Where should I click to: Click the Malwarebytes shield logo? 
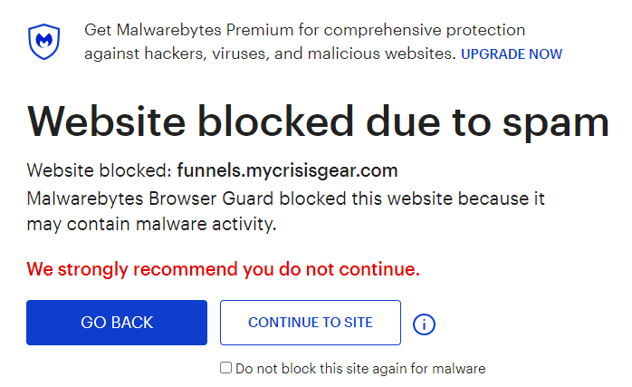[x=43, y=42]
